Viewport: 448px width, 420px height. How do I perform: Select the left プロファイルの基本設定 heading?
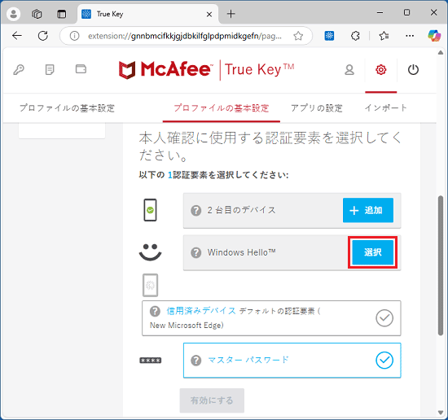(x=67, y=108)
